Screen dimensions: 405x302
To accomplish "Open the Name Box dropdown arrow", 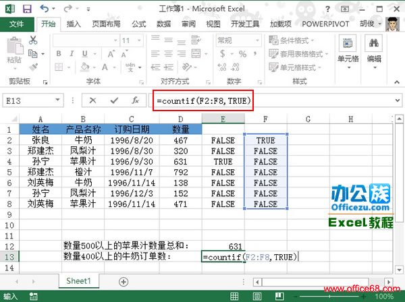I will click(x=58, y=100).
